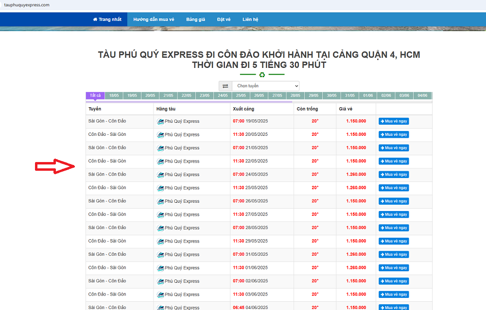Click the "Hãng tàu" column header

coord(166,109)
